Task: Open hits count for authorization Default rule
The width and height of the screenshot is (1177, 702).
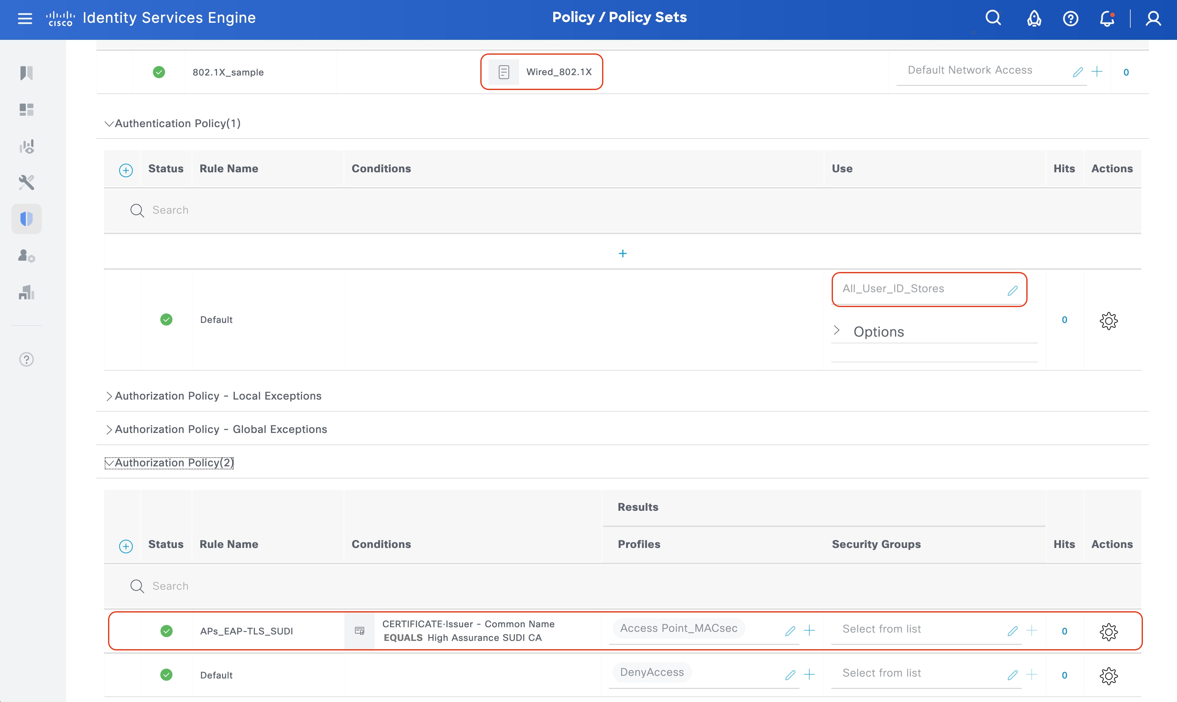Action: click(1064, 675)
